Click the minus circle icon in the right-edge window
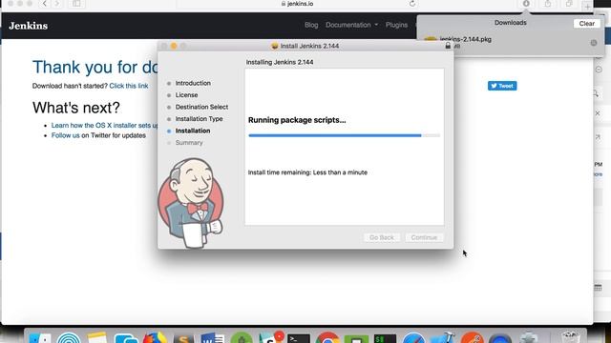The width and height of the screenshot is (611, 343). [599, 70]
